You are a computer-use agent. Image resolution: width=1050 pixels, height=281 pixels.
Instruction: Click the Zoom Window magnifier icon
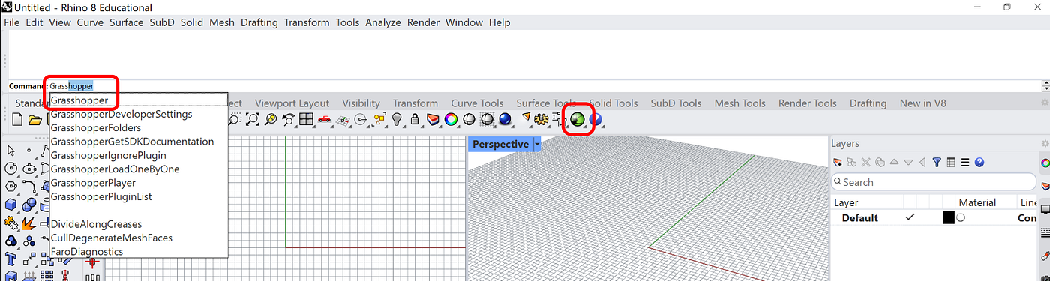click(x=235, y=119)
